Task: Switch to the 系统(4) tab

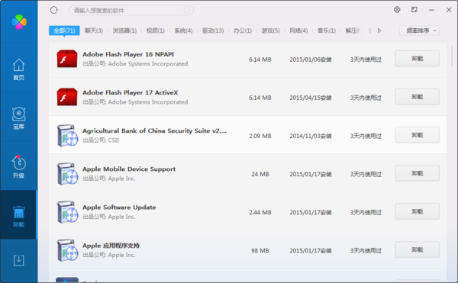Action: tap(183, 31)
